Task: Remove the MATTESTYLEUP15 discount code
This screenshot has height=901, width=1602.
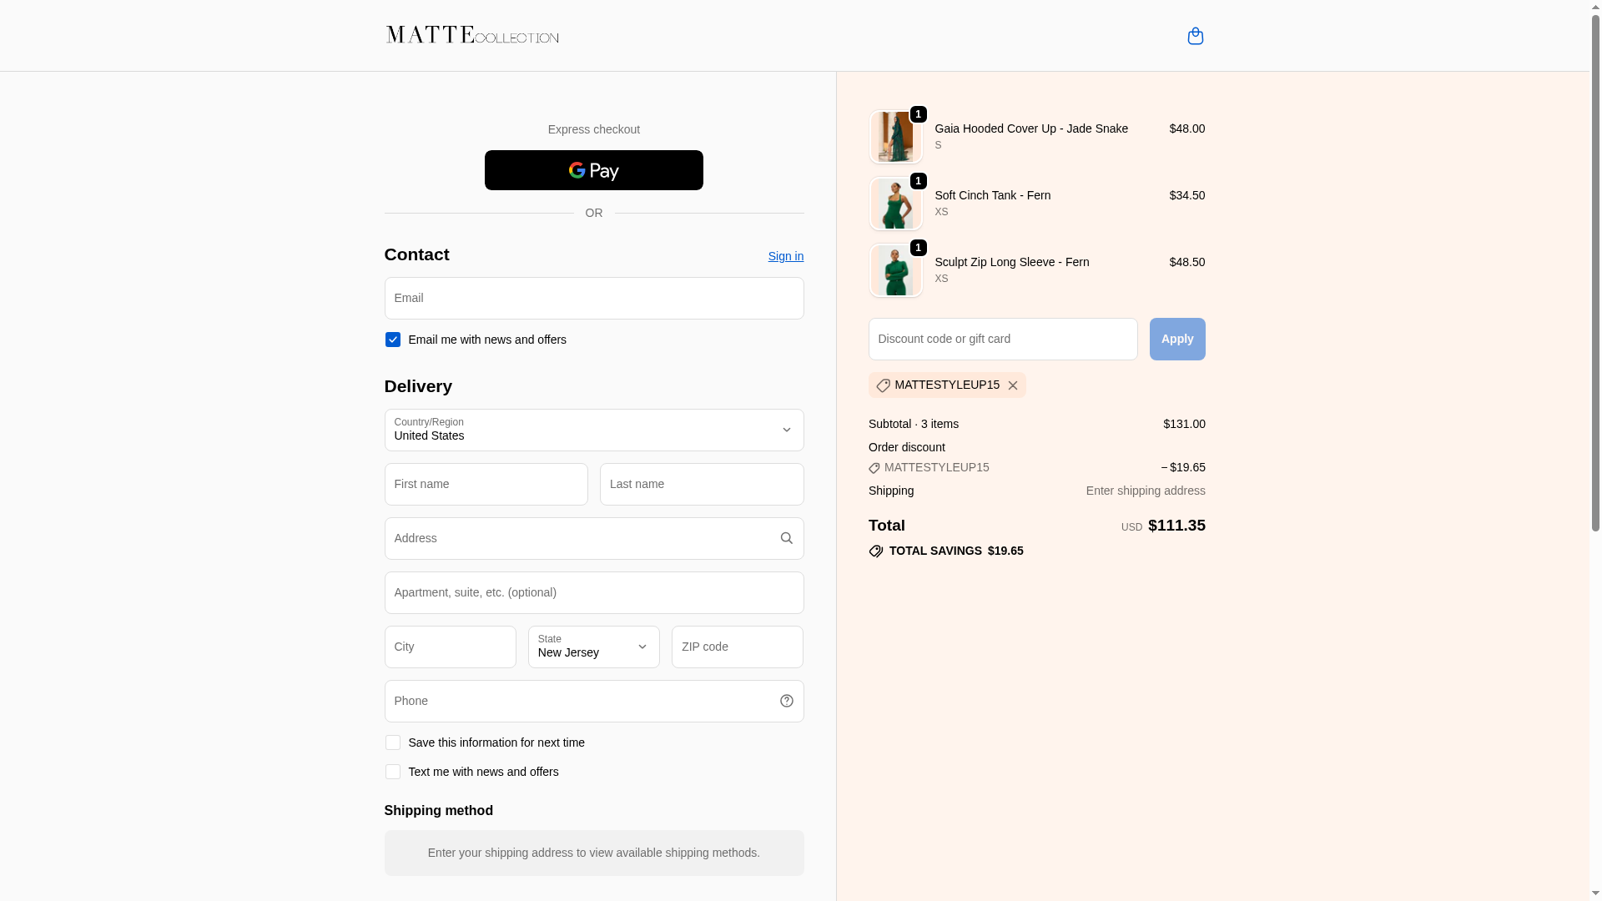Action: [1012, 385]
